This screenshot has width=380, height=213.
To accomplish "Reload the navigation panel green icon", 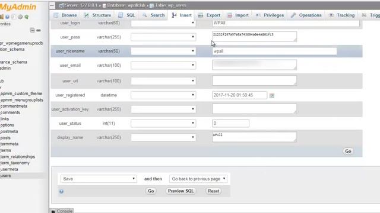I will click(26, 17).
